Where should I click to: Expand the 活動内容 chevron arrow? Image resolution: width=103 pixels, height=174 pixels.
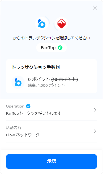pos(95,131)
